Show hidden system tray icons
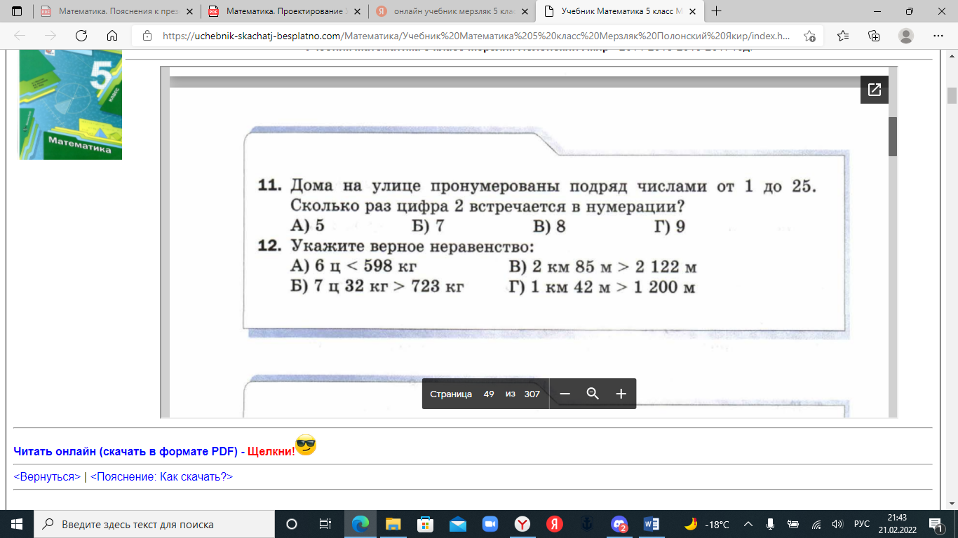 tap(748, 524)
